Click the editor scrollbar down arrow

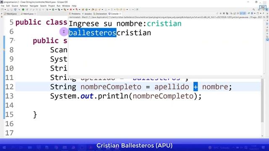click(262, 136)
